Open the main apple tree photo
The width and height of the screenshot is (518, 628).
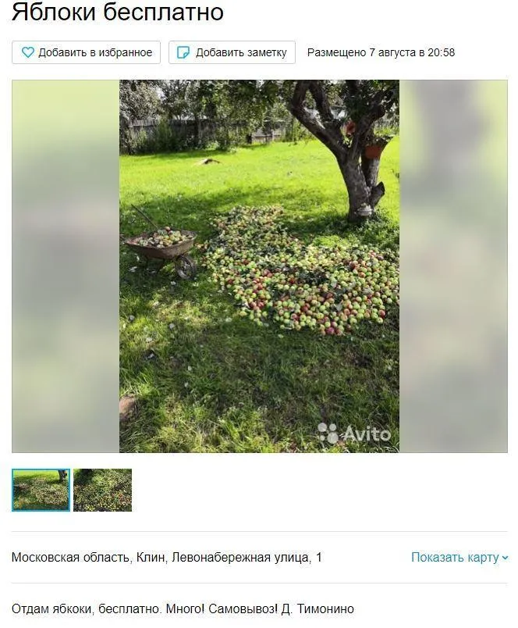(x=259, y=266)
